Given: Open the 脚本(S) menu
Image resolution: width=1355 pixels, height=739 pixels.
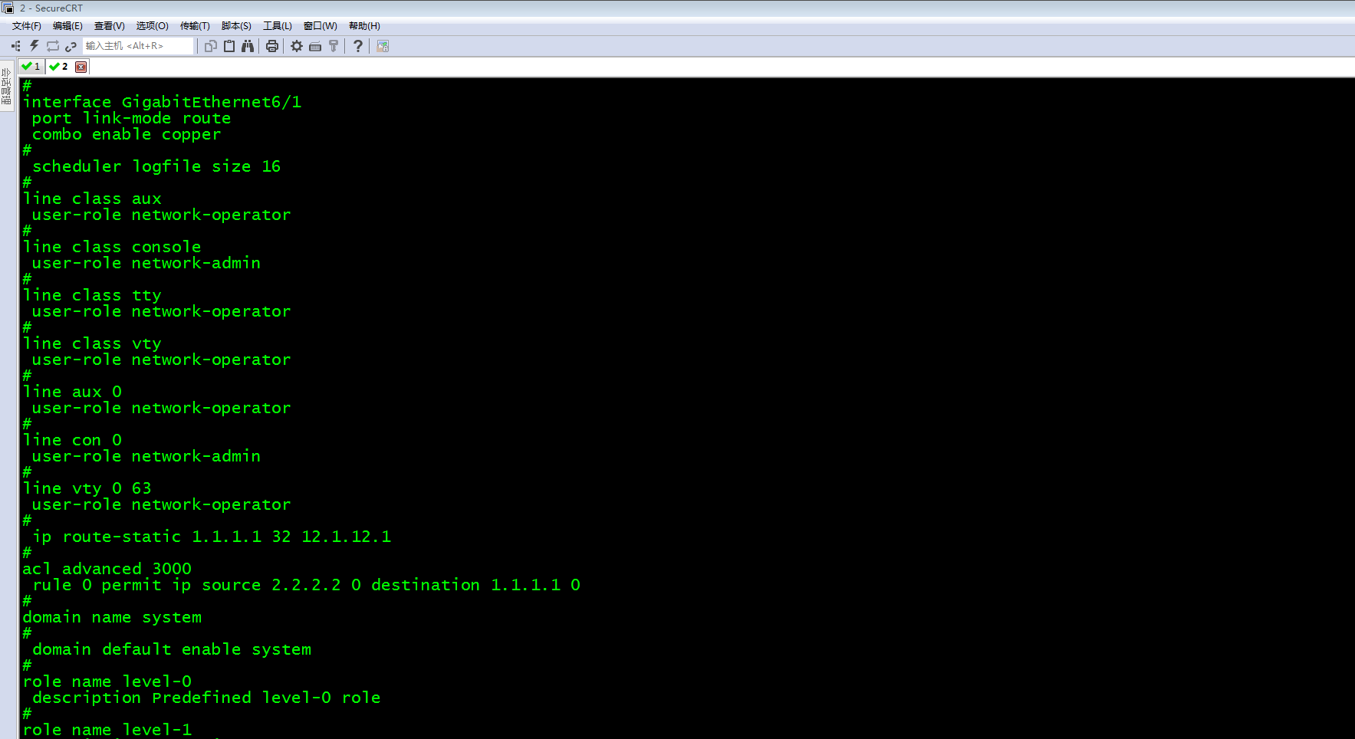Looking at the screenshot, I should (x=236, y=26).
